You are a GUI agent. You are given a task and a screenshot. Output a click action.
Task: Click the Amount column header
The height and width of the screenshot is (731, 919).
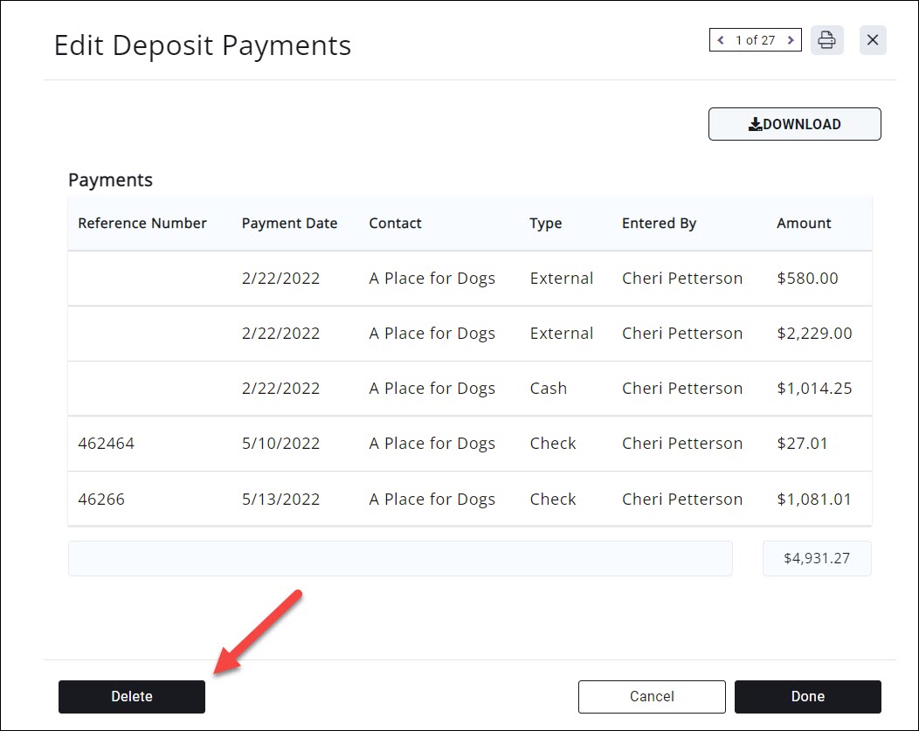tap(804, 224)
